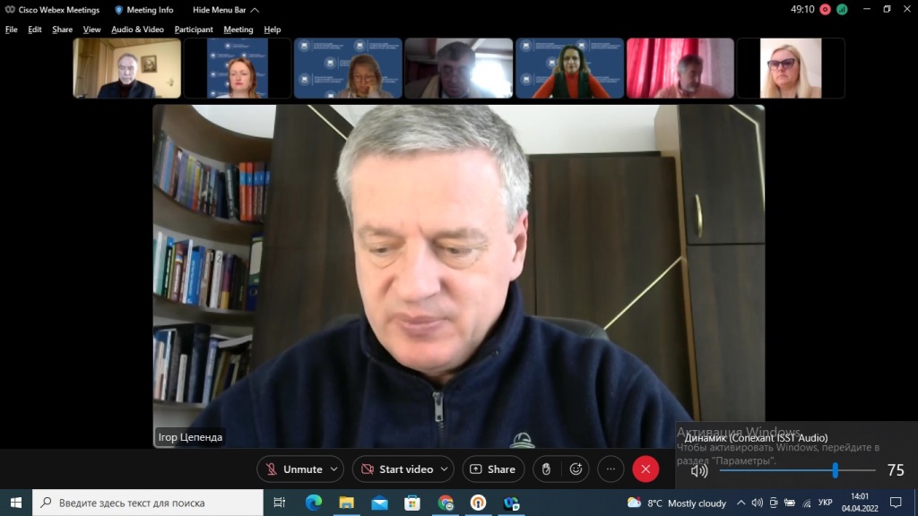Unmute the microphone

[x=293, y=469]
